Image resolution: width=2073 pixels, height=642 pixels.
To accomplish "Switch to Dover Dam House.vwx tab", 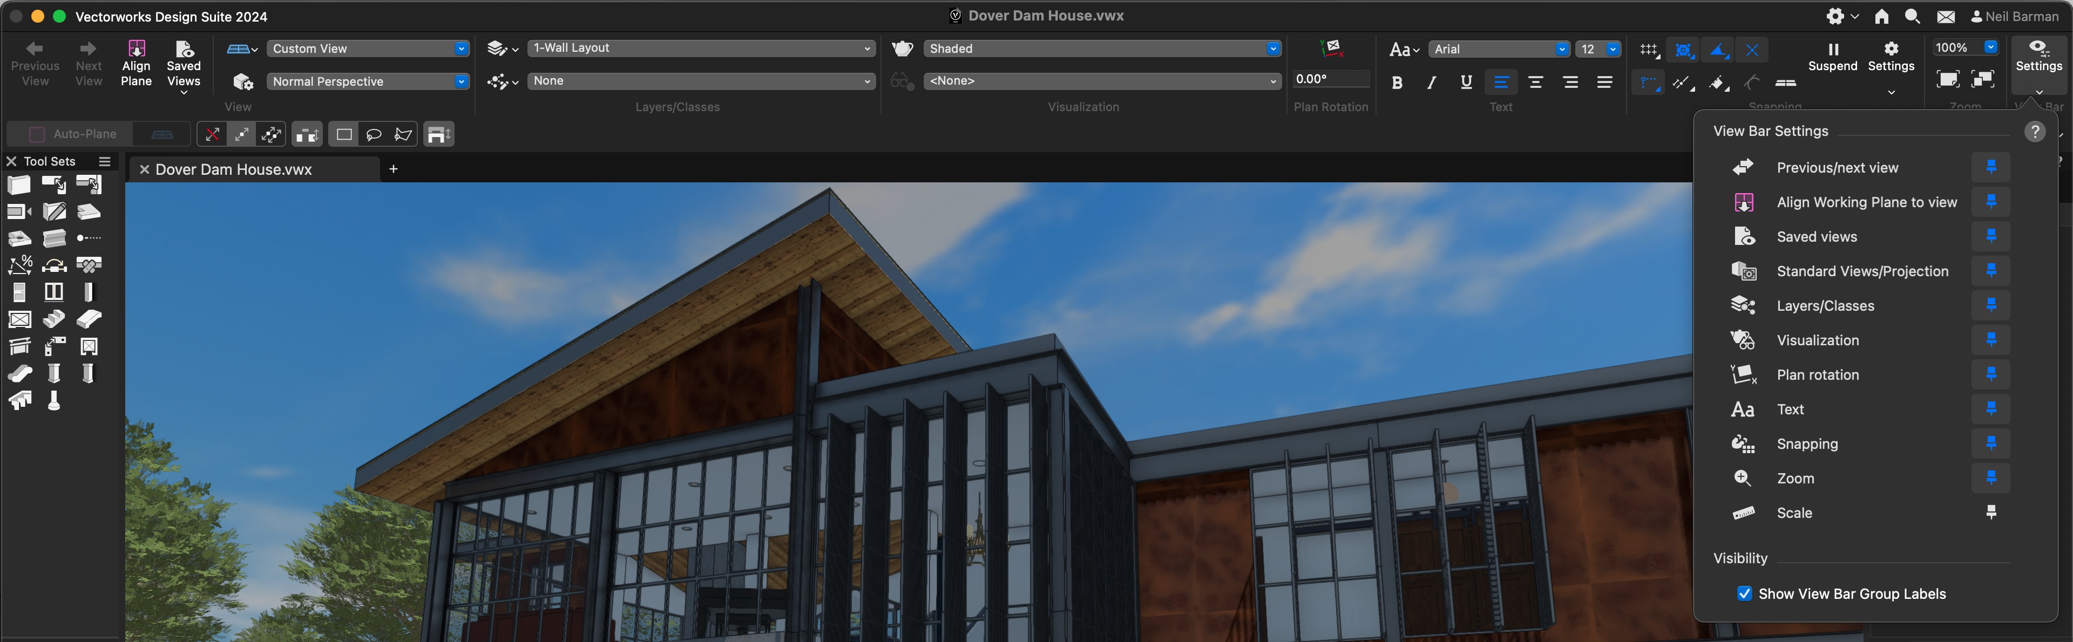I will [233, 170].
